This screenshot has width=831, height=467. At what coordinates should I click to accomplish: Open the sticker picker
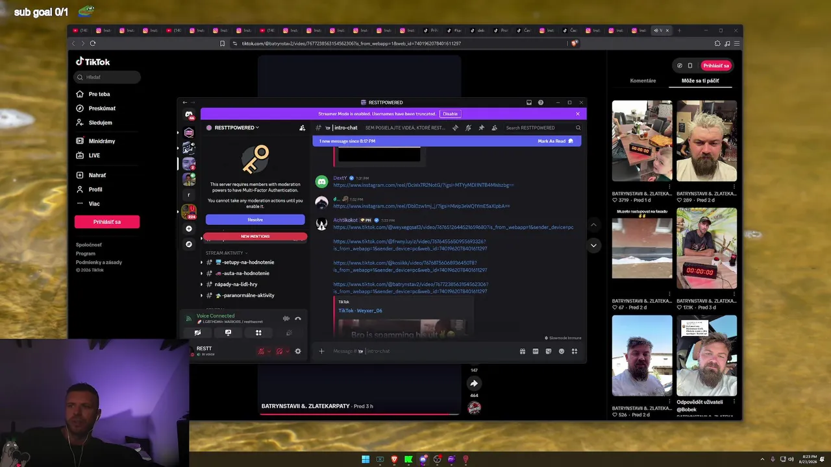point(549,351)
